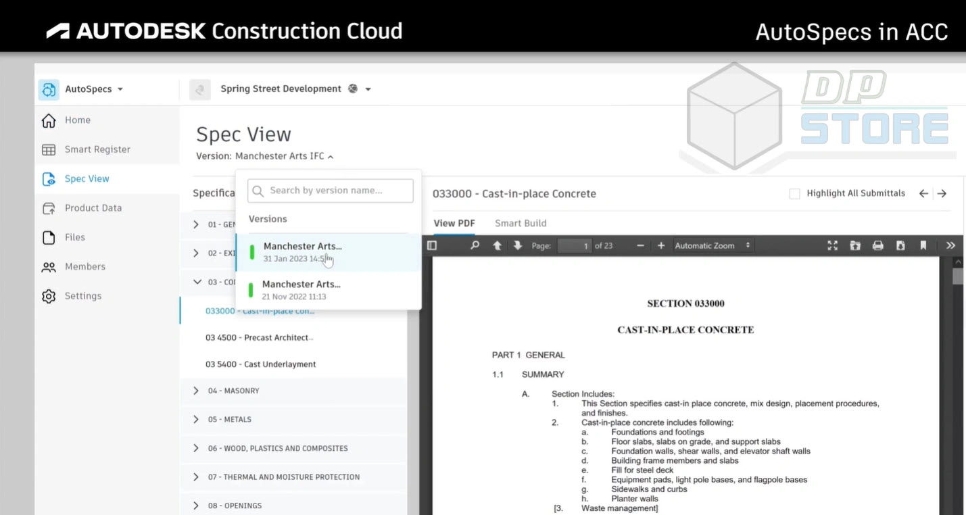Enable the Highlight All Submittals checkbox

pyautogui.click(x=795, y=194)
